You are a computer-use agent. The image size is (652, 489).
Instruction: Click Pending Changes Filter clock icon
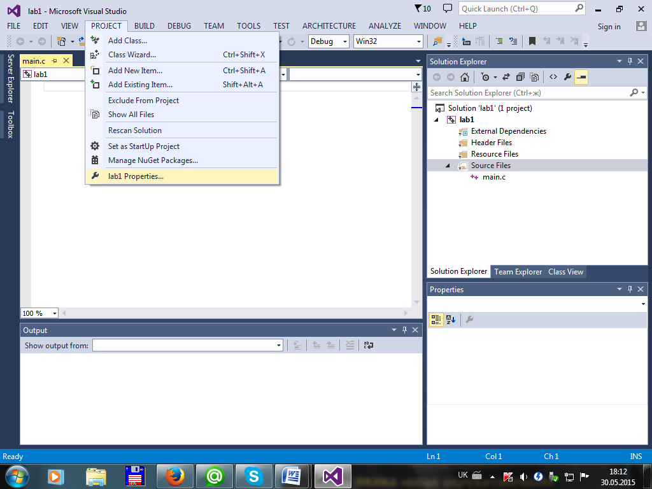(x=485, y=77)
